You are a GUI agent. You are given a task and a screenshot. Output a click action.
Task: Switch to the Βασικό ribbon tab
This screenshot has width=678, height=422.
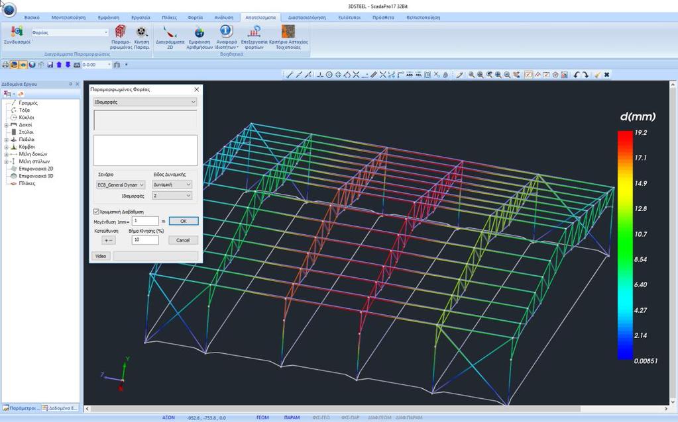32,18
